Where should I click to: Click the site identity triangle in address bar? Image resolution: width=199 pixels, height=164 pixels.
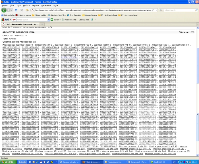pyautogui.click(x=33, y=10)
